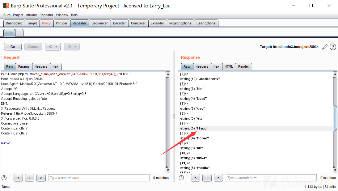
Task: Switch to the Hex tab under Request
Action: coord(56,67)
